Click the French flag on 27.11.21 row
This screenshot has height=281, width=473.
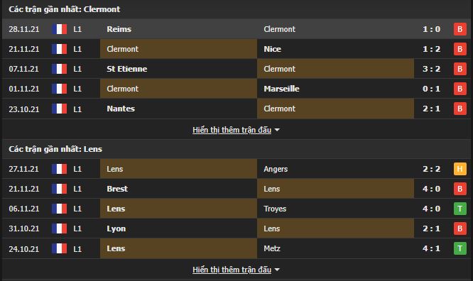point(59,169)
